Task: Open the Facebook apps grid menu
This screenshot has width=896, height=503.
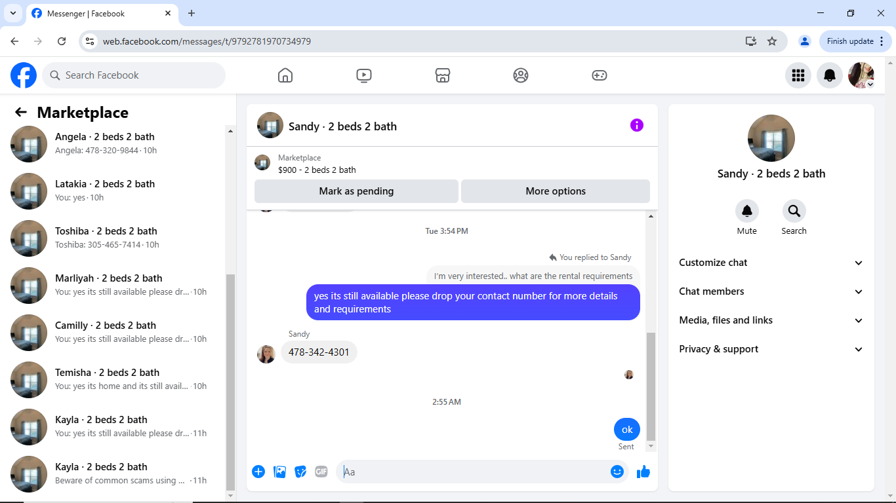Action: click(x=798, y=75)
